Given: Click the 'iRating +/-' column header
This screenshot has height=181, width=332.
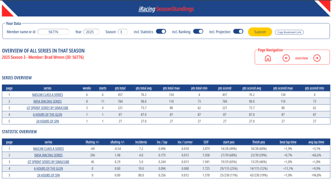Looking at the screenshot, I should 92,142.
